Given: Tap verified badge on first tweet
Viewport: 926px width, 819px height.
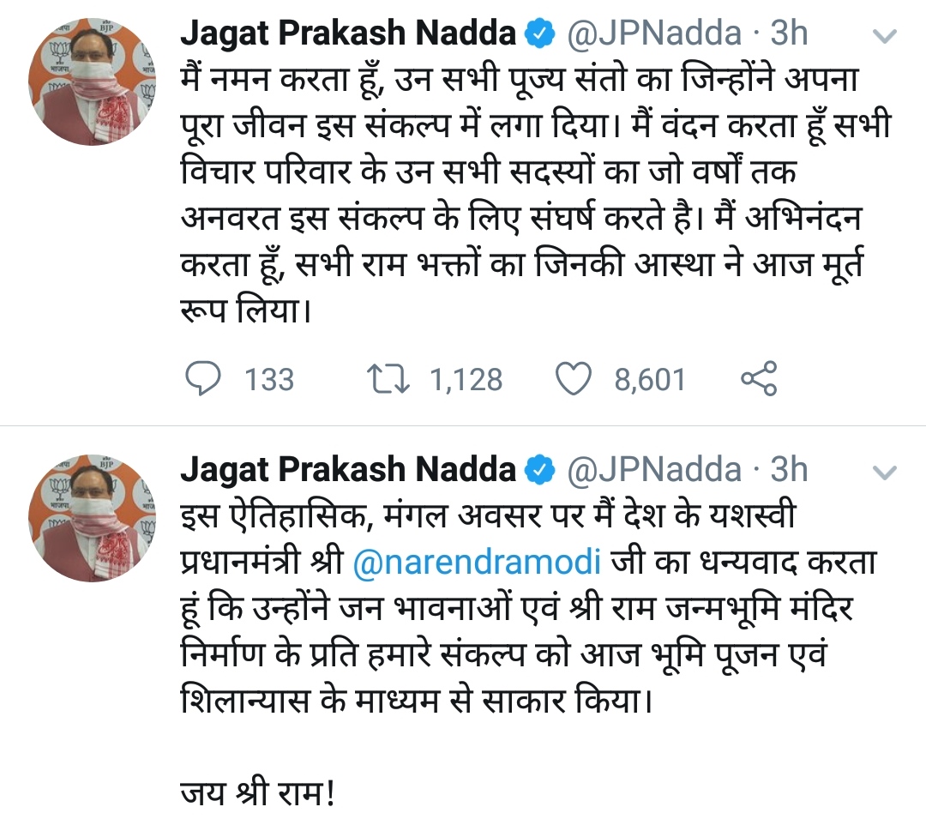Looking at the screenshot, I should [x=540, y=33].
